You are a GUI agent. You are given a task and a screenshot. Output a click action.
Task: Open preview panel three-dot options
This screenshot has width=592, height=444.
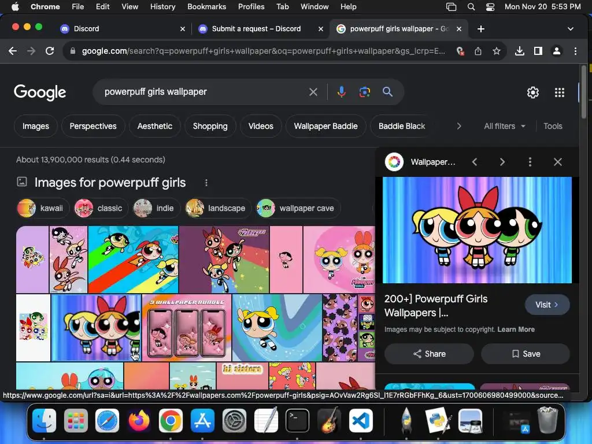coord(530,162)
